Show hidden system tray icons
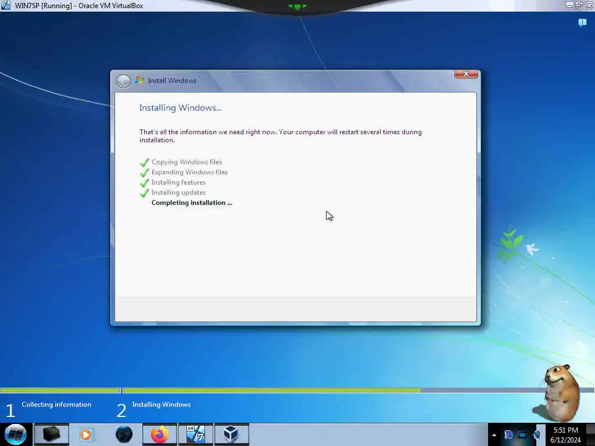 (x=494, y=435)
